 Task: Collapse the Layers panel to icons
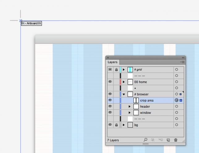183,58
